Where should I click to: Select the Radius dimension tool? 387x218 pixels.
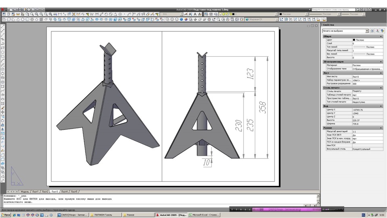pos(106,14)
